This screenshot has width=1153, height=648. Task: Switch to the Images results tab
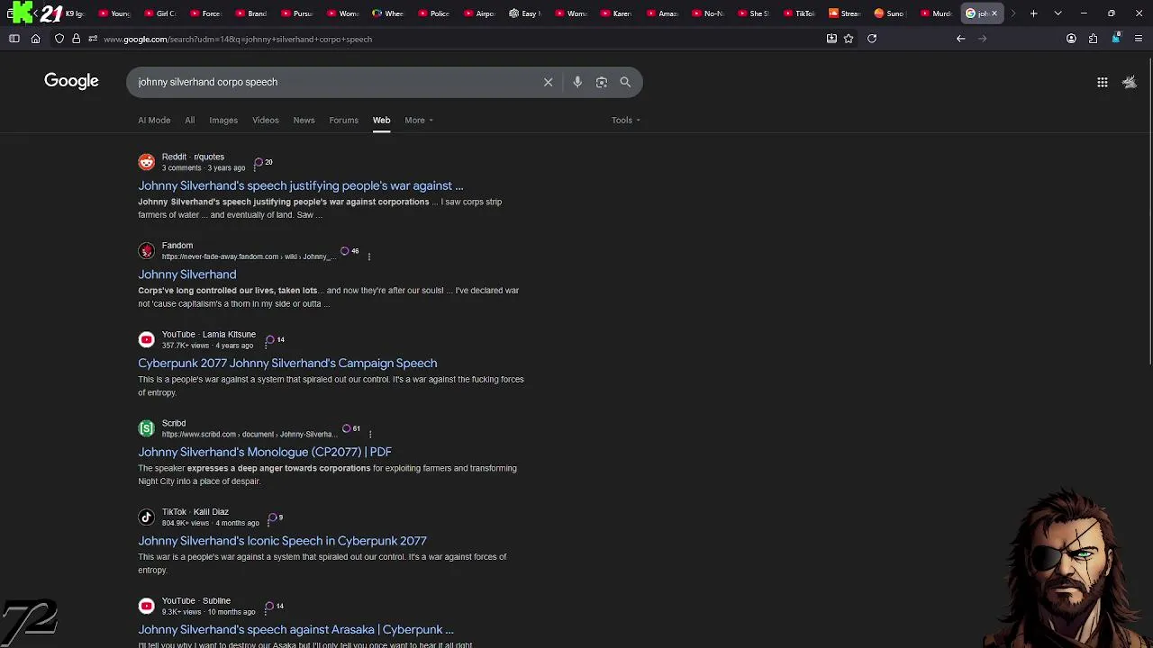click(223, 120)
